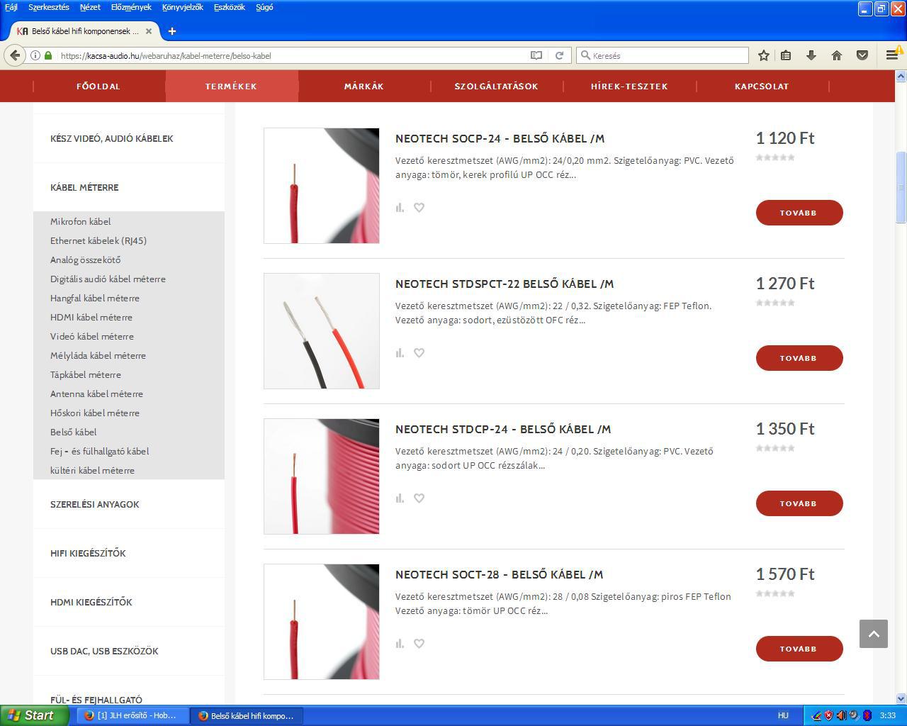The width and height of the screenshot is (907, 726).
Task: Close the Belső kábel hifi komponensek tab
Action: pyautogui.click(x=149, y=31)
